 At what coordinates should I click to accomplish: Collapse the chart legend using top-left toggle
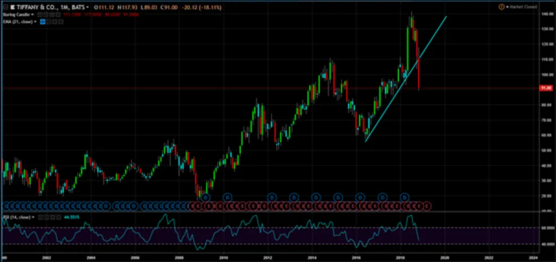point(5,7)
